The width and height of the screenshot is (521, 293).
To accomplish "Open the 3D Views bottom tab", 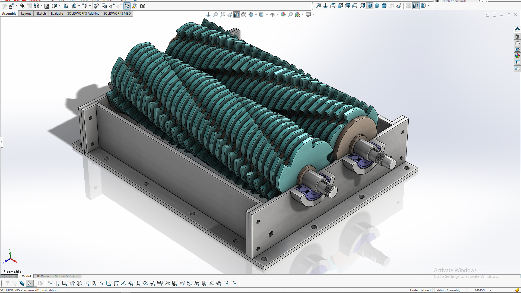I will point(43,276).
